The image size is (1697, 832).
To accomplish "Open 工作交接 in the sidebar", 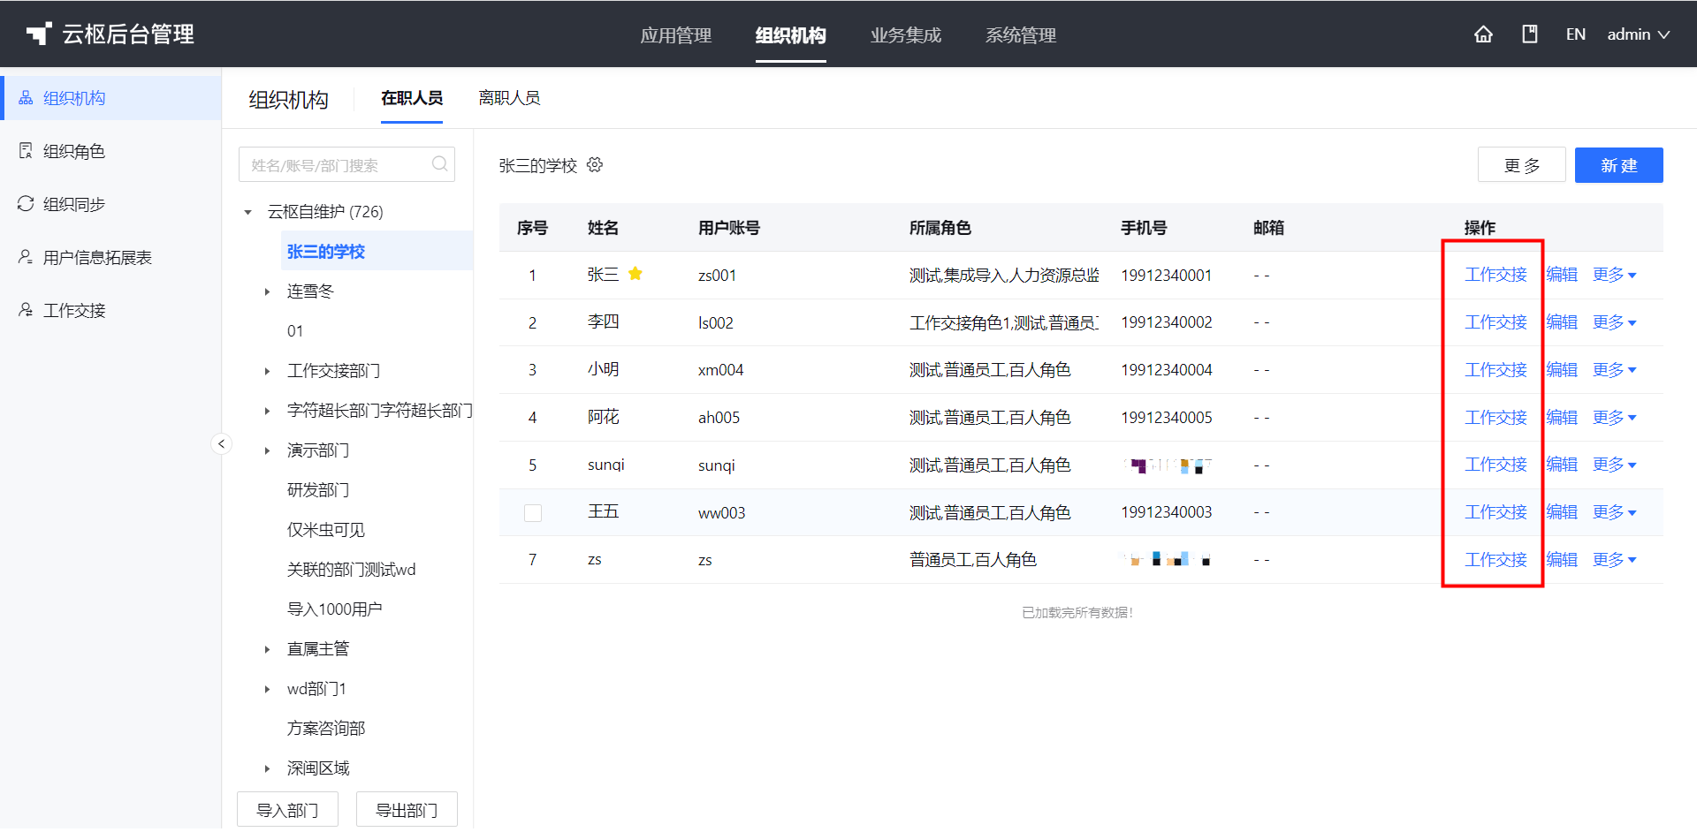I will point(74,310).
